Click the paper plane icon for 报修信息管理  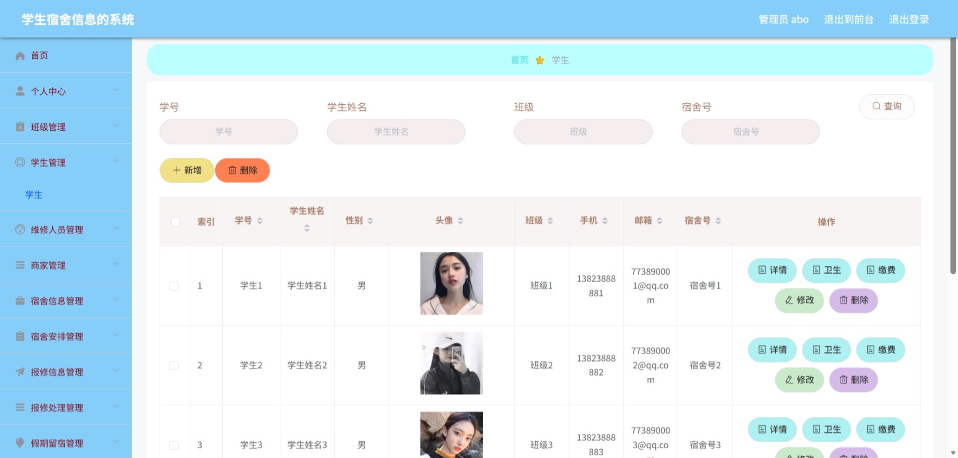pyautogui.click(x=20, y=372)
